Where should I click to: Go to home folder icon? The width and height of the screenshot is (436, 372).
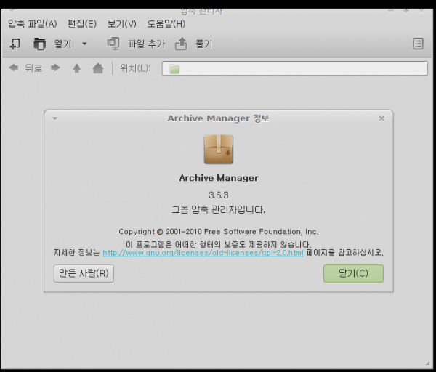point(98,68)
